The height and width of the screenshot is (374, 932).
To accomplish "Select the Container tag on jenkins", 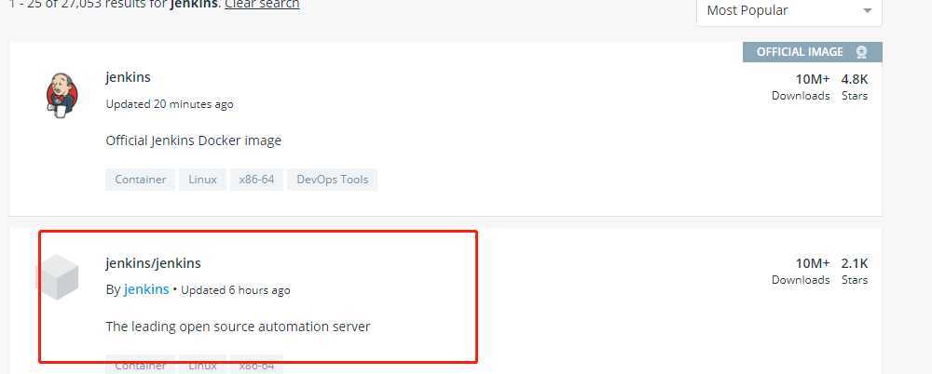I will 141,180.
